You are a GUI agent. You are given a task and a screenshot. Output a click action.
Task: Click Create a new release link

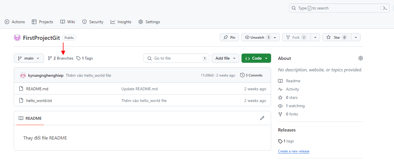click(293, 151)
